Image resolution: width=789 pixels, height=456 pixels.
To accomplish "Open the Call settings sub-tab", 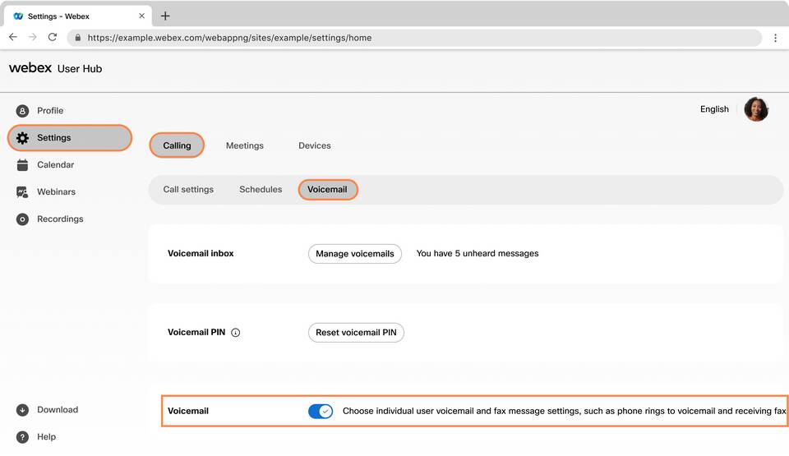I will click(188, 190).
